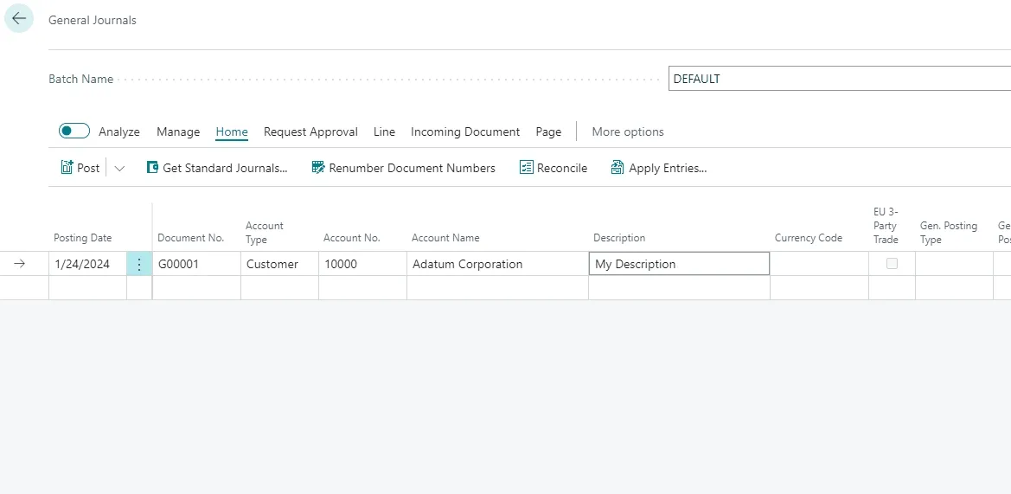Click the Account No. column header

[x=352, y=238]
